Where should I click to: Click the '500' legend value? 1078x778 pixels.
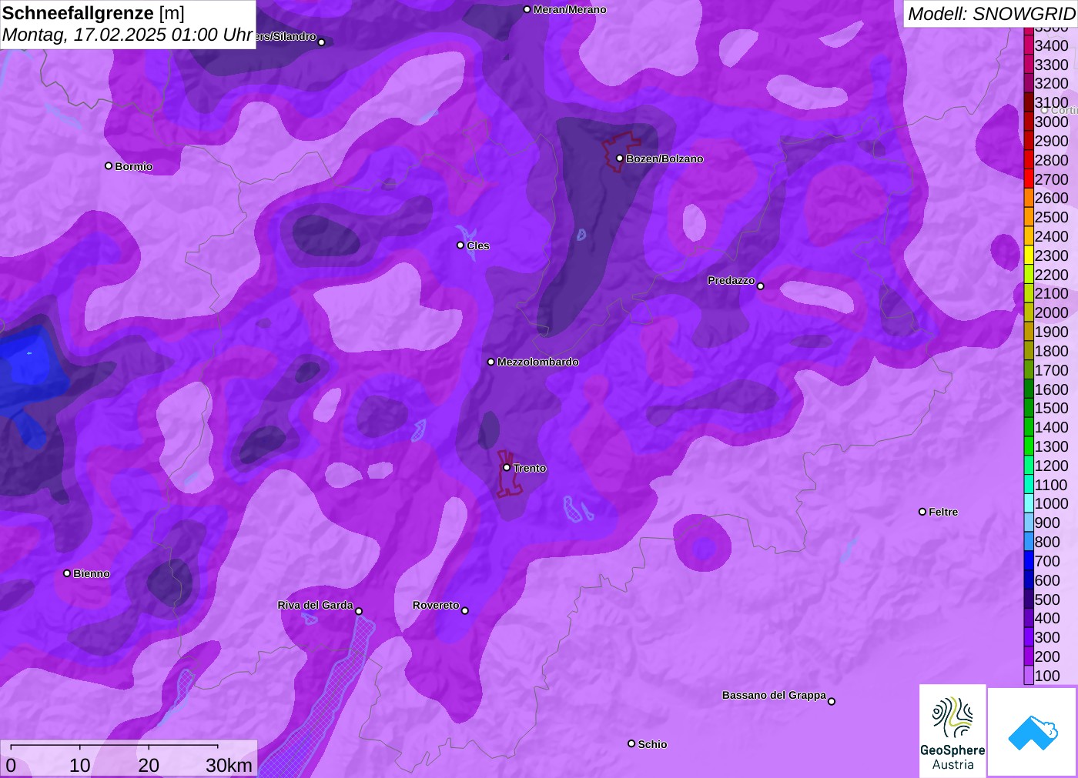(1047, 599)
